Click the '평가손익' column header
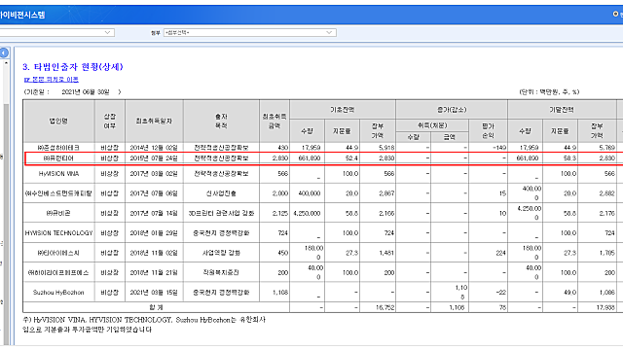The image size is (623, 350). 488,130
